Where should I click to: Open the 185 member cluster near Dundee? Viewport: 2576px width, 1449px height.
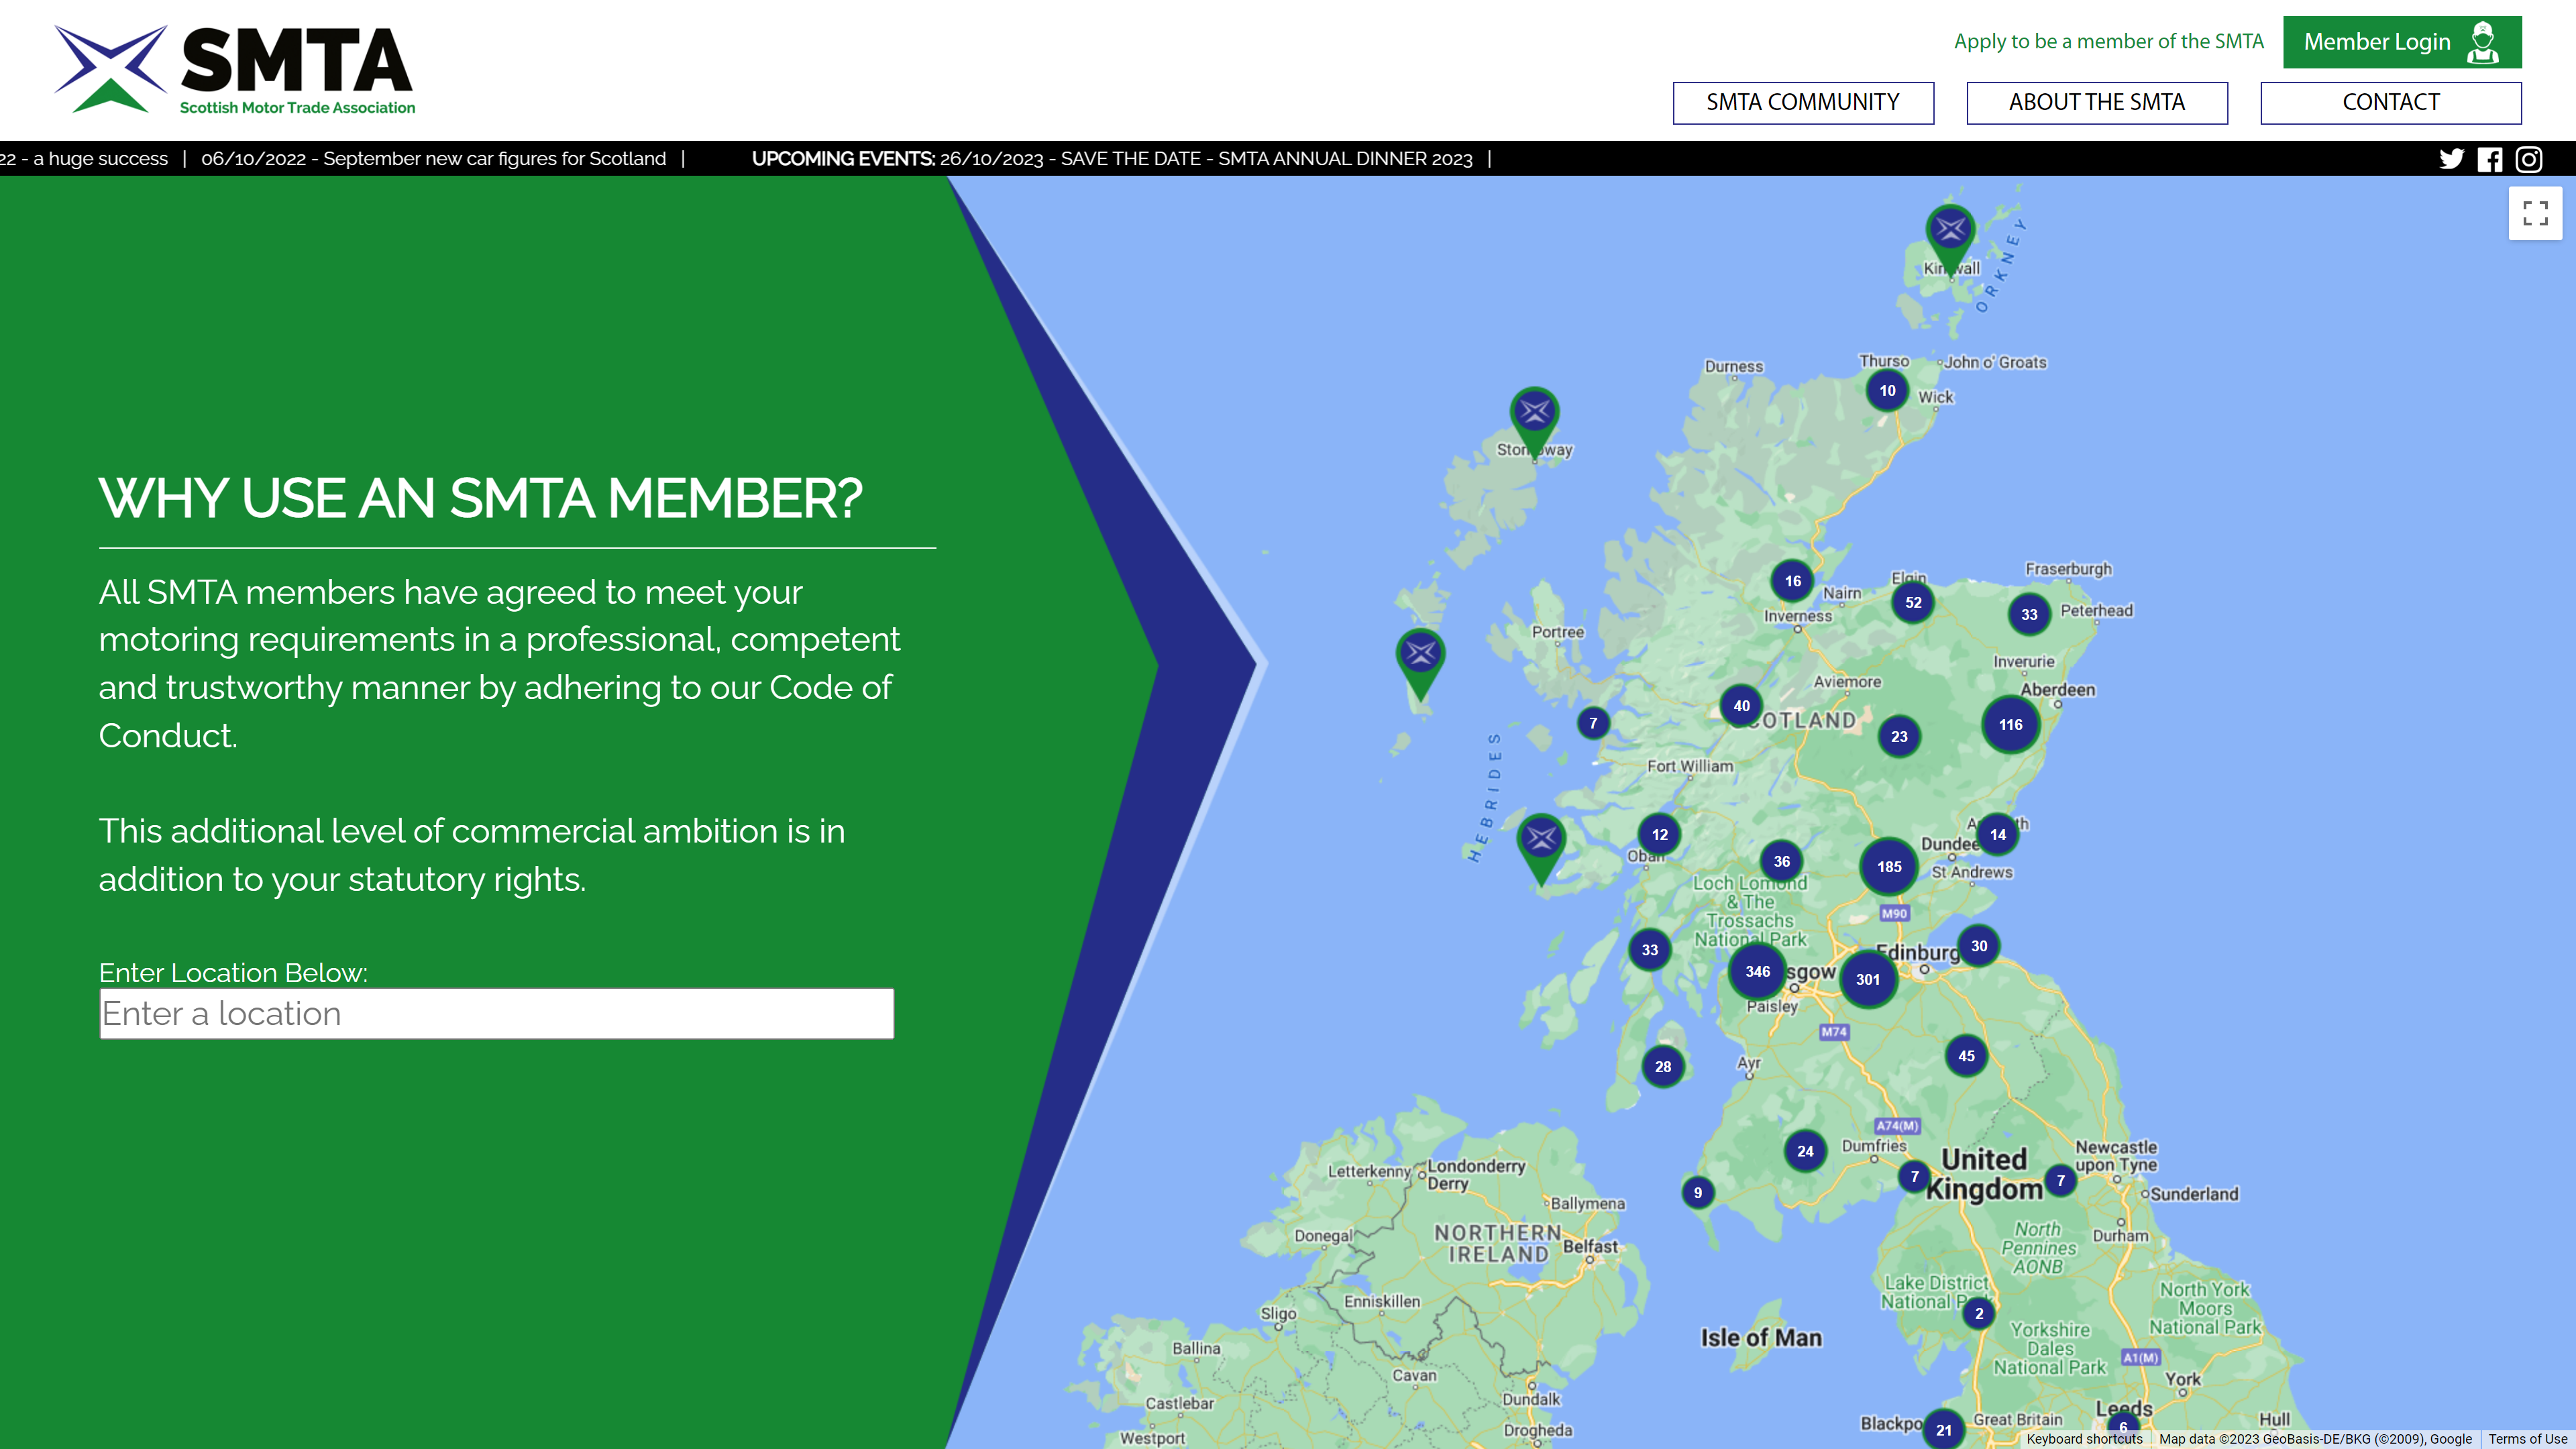point(1889,867)
